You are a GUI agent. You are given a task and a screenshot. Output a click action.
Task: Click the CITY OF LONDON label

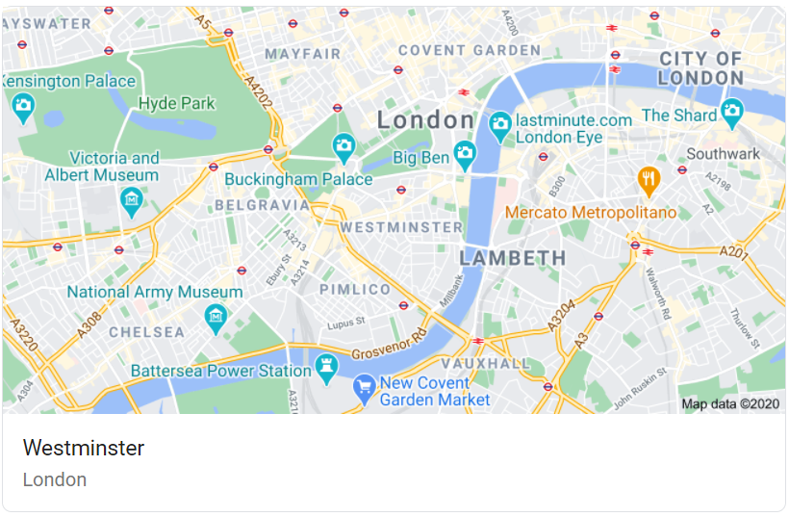(700, 68)
